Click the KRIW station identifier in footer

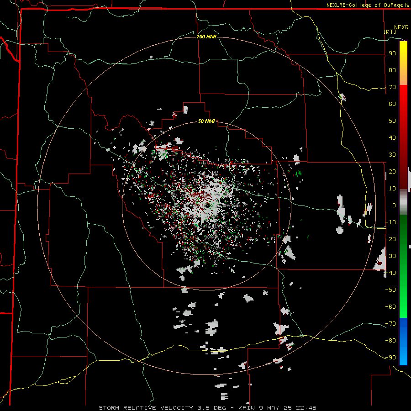point(247,408)
